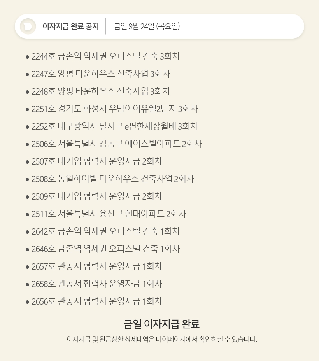Open 2247호 양평 타운하우스 신축사업 entry
Screen dimensions: 319x361
click(101, 74)
